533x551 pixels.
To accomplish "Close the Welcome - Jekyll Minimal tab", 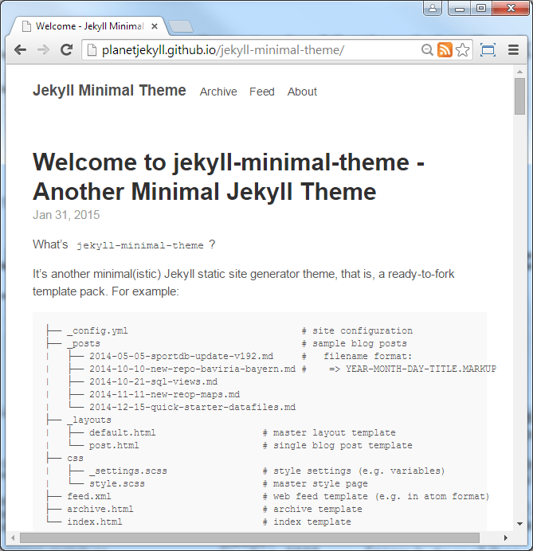I will (x=154, y=26).
